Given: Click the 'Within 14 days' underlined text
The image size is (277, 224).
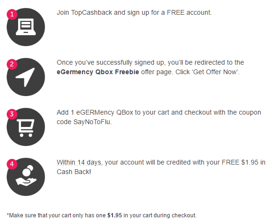Looking at the screenshot, I should click(x=79, y=162).
